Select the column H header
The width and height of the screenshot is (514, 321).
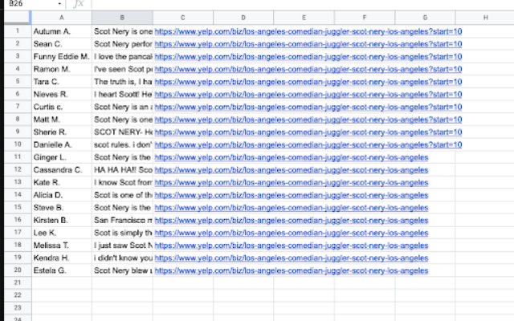485,18
